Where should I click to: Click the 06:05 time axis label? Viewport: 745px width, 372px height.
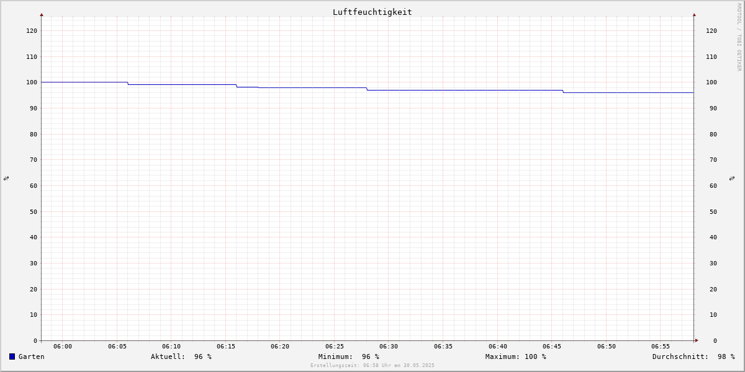pos(117,347)
